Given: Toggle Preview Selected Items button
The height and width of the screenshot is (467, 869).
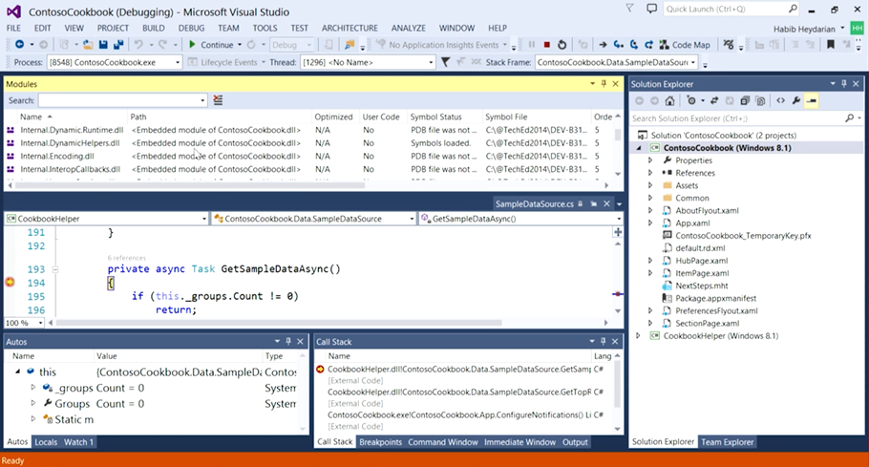Looking at the screenshot, I should tap(812, 101).
